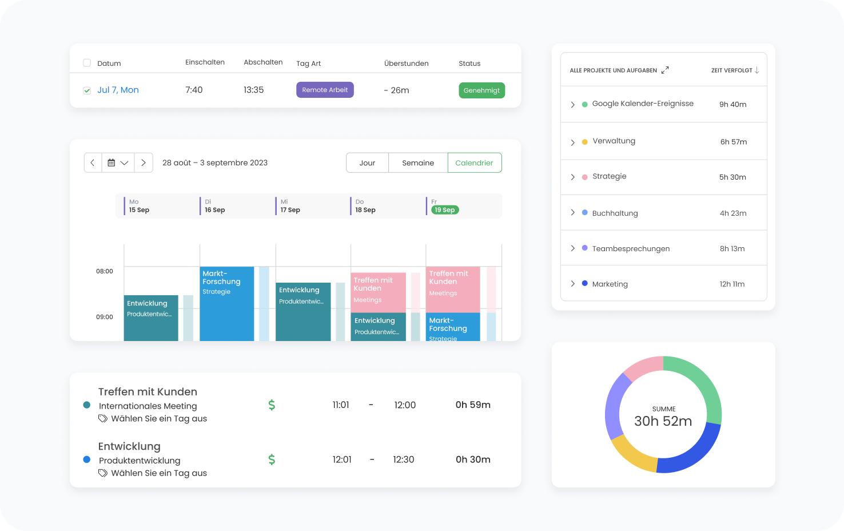Open the calendar date picker icon
The height and width of the screenshot is (531, 844).
pos(112,163)
